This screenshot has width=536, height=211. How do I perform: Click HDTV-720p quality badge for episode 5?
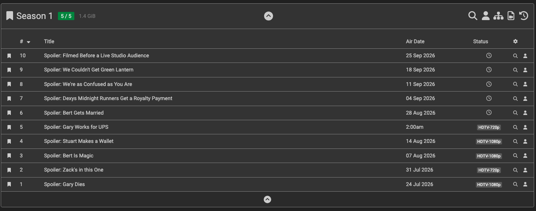[x=489, y=127]
